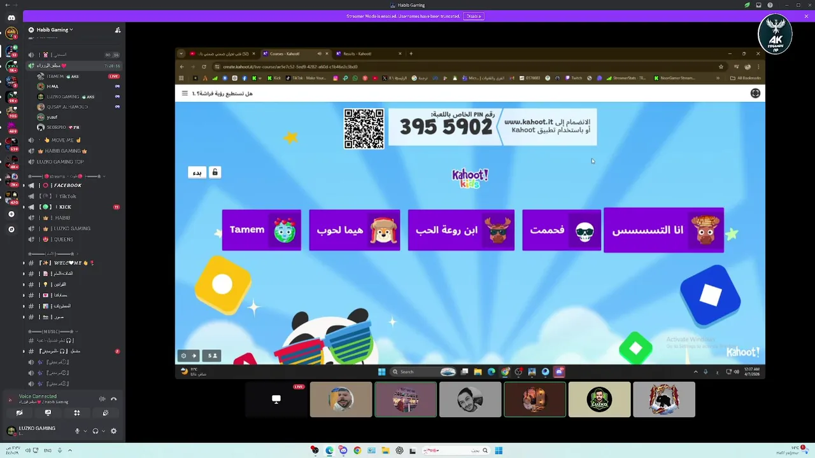This screenshot has width=815, height=458.
Task: Open the Kahoot hamburger menu
Action: (x=185, y=94)
